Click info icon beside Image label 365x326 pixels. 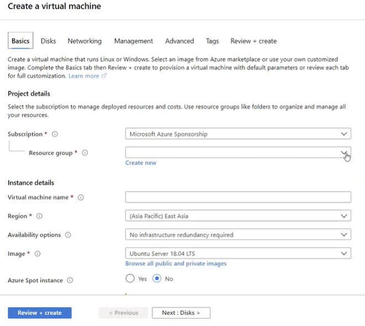pyautogui.click(x=38, y=254)
